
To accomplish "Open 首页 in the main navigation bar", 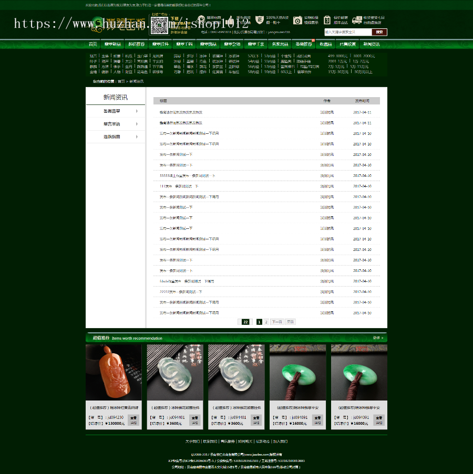I will [93, 44].
